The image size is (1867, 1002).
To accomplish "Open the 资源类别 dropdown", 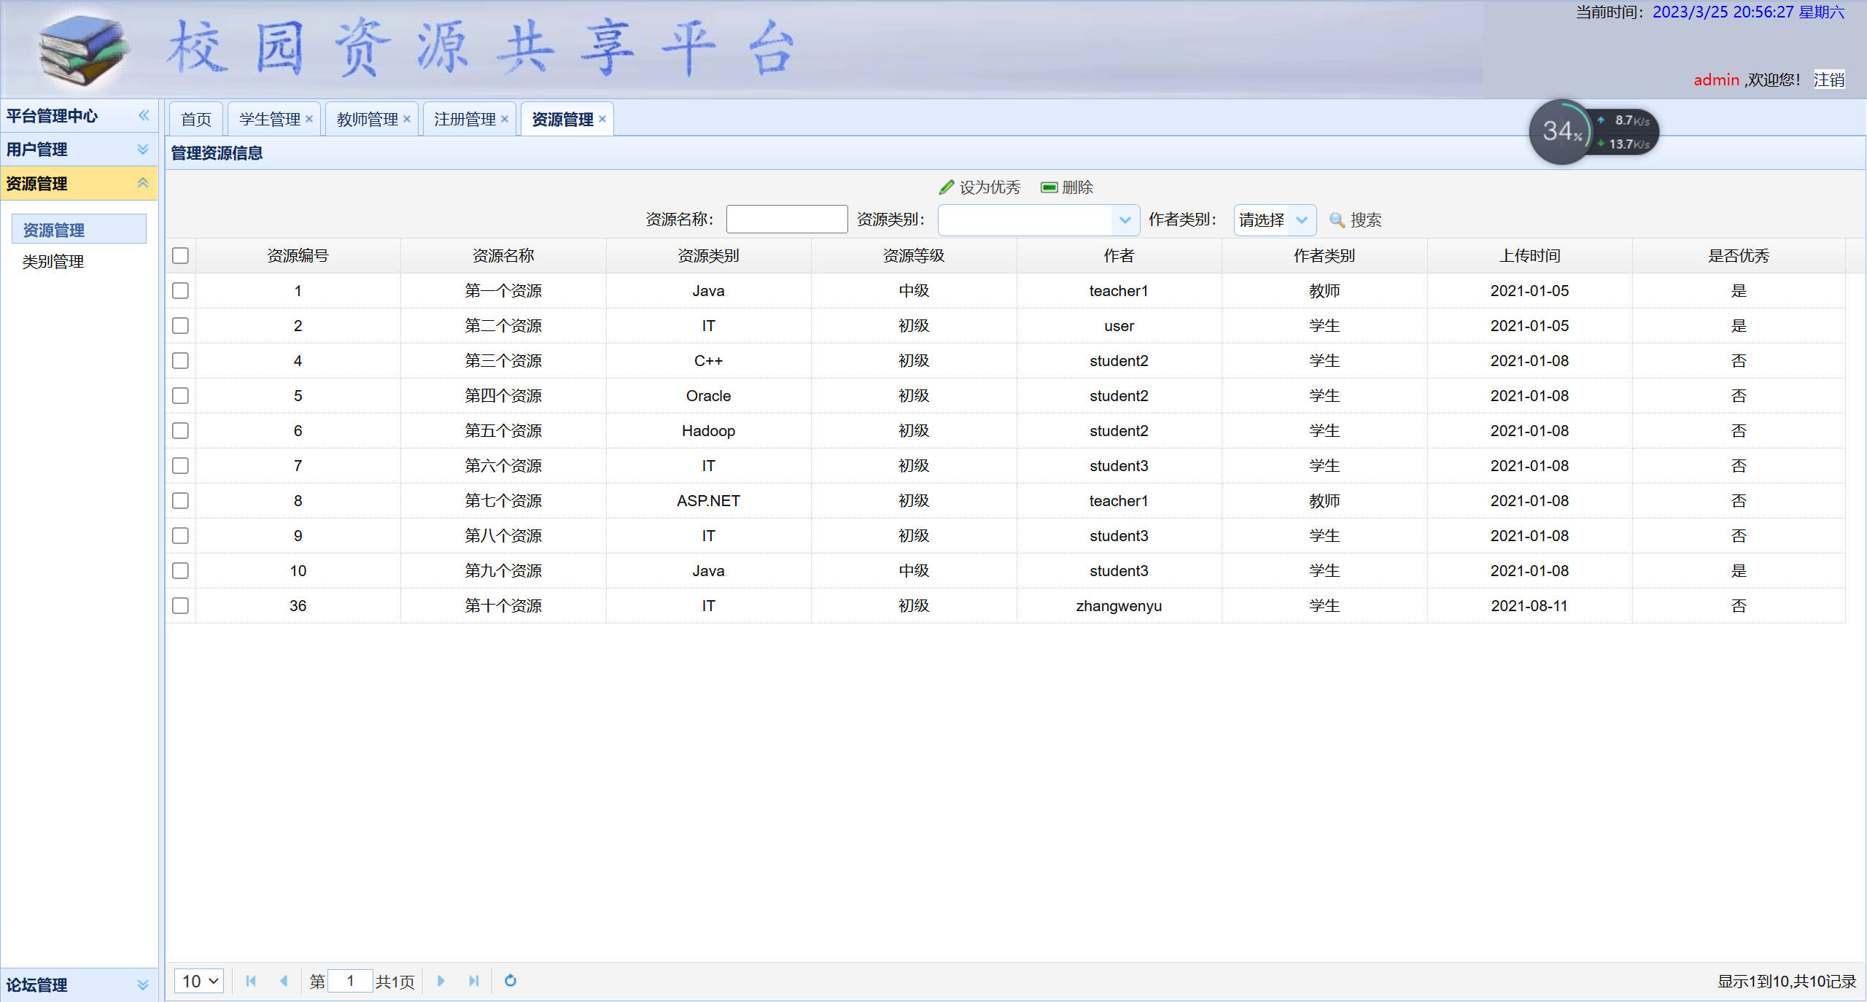I will click(x=1125, y=220).
